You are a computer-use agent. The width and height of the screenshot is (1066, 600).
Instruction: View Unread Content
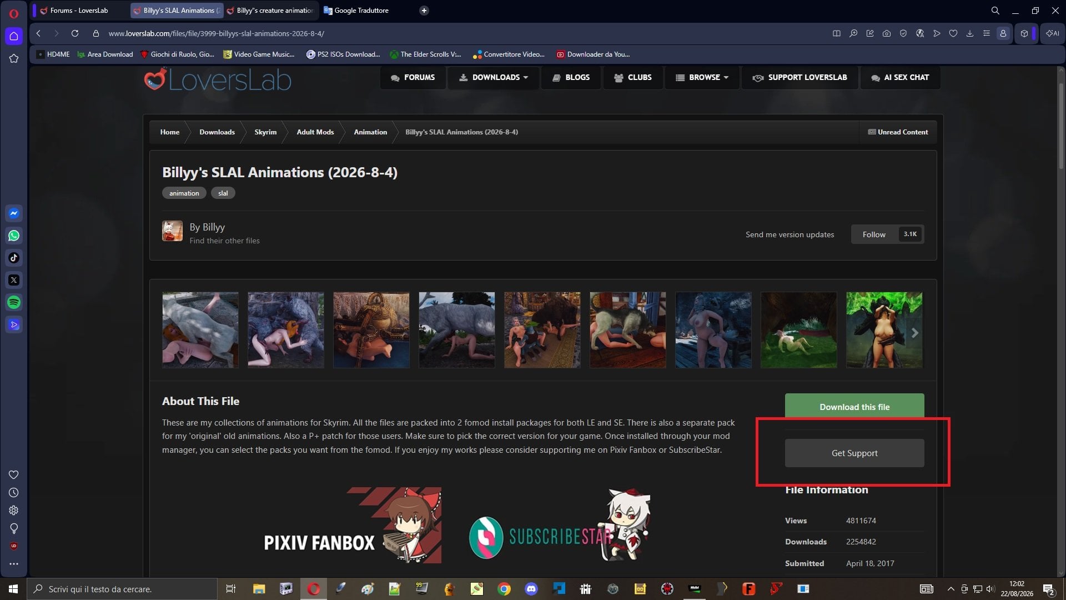(x=898, y=132)
